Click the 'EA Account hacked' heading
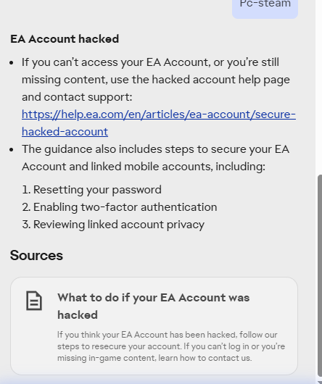The image size is (322, 384). tap(65, 39)
